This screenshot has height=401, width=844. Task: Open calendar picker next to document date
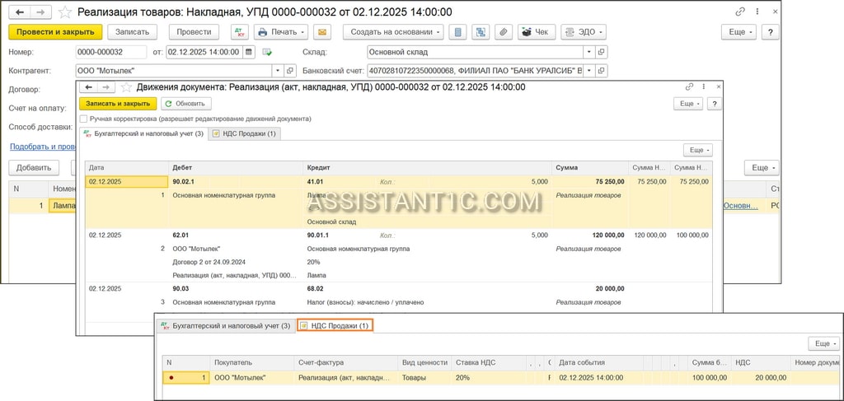248,52
